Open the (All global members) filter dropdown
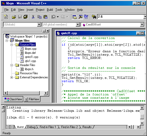 tap(78, 24)
